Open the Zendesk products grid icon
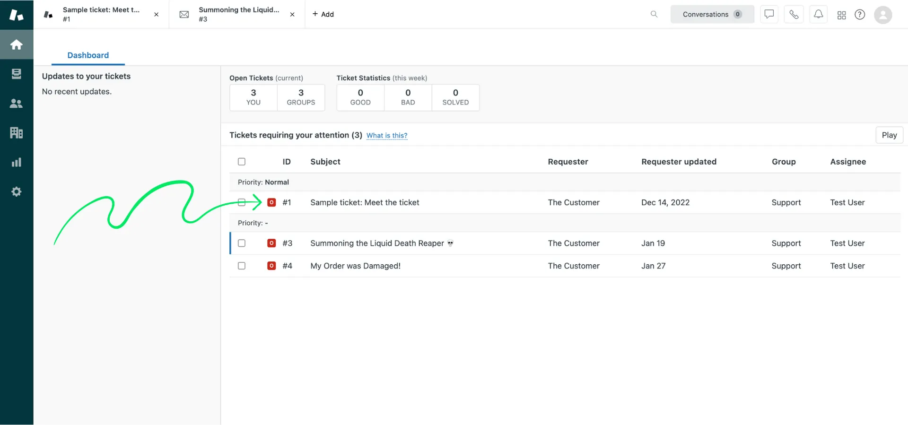This screenshot has width=908, height=425. click(x=841, y=15)
